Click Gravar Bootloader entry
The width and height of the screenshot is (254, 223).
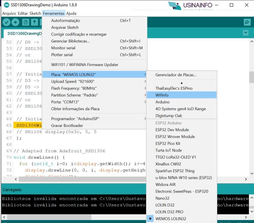94,126
